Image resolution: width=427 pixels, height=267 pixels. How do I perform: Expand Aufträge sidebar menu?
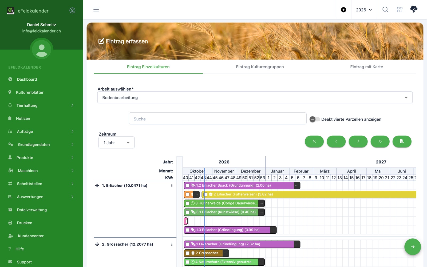click(41, 132)
